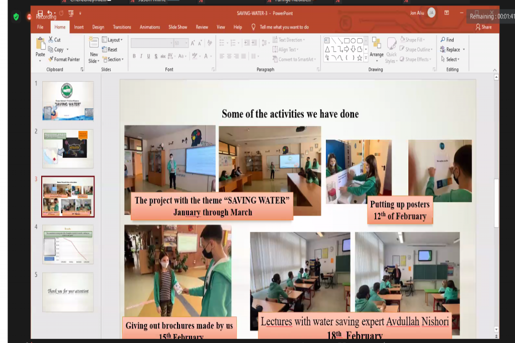Toggle Italic formatting
Image resolution: width=515 pixels, height=343 pixels.
coord(141,56)
